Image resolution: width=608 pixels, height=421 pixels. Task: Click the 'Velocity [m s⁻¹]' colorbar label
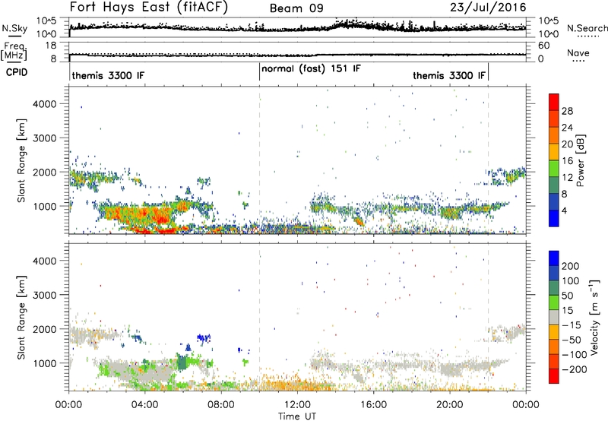click(x=594, y=318)
